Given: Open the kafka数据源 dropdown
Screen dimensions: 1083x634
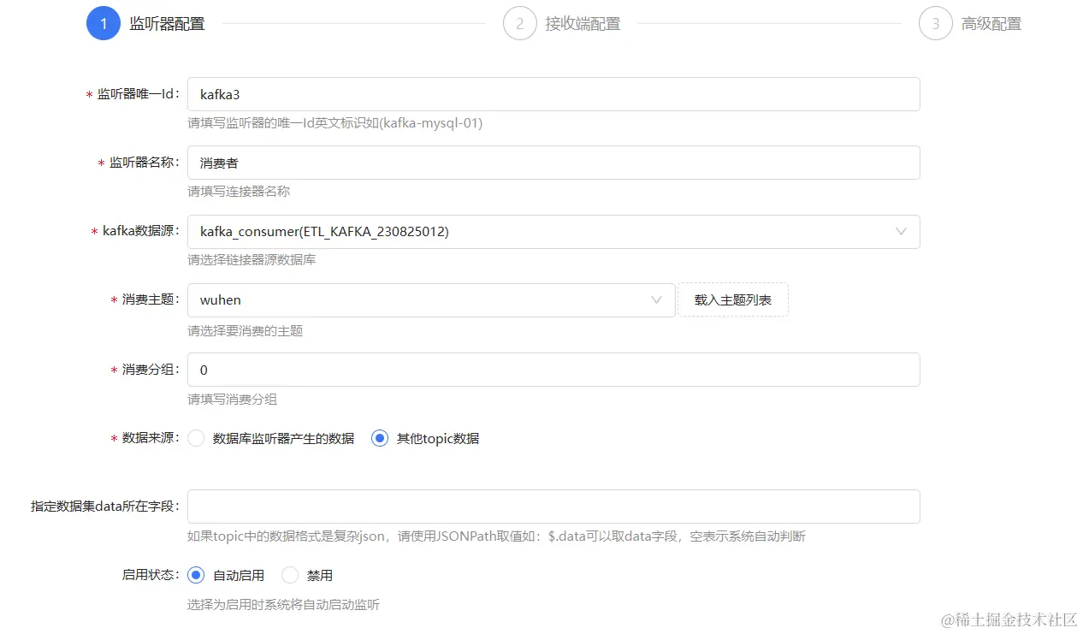Looking at the screenshot, I should coord(553,232).
